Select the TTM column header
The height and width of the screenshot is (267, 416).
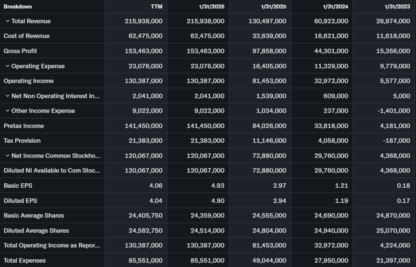pyautogui.click(x=156, y=7)
